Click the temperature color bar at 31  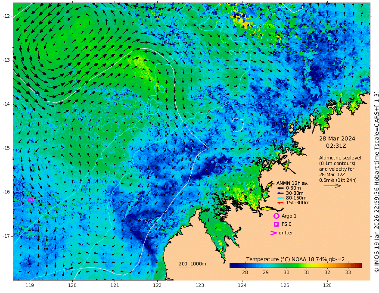point(307,265)
